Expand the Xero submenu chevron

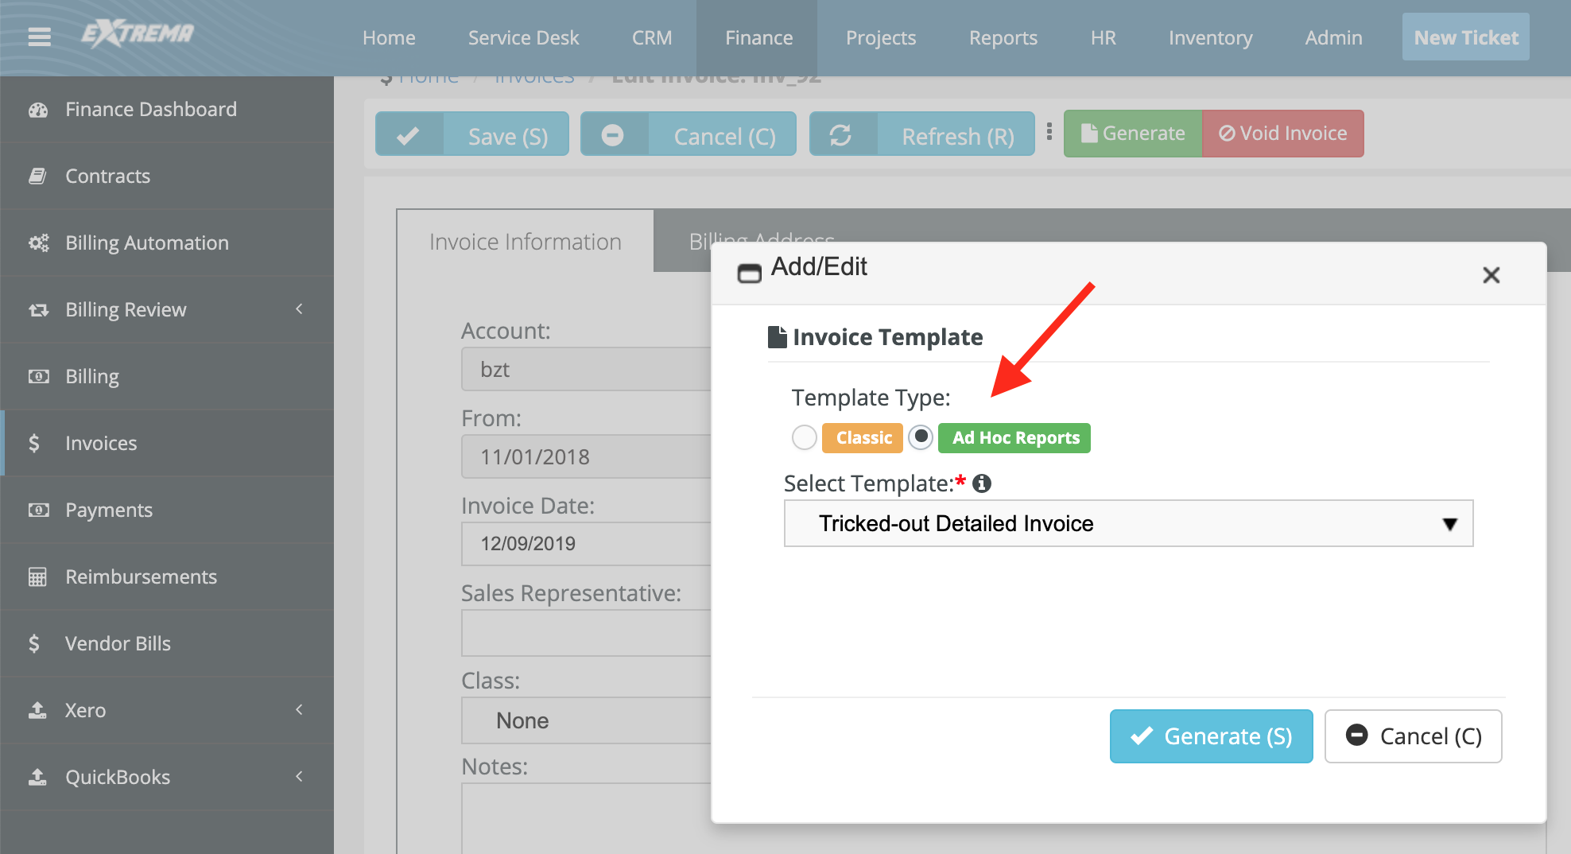tap(300, 710)
